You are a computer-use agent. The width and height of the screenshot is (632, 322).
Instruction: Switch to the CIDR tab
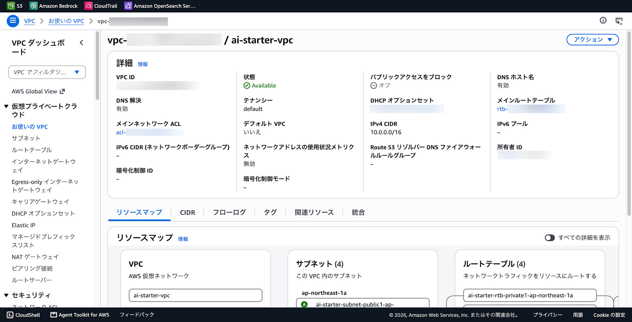187,213
